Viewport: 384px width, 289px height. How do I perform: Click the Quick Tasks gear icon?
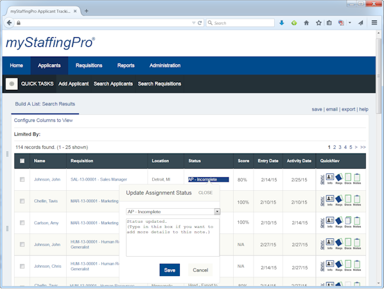click(12, 83)
